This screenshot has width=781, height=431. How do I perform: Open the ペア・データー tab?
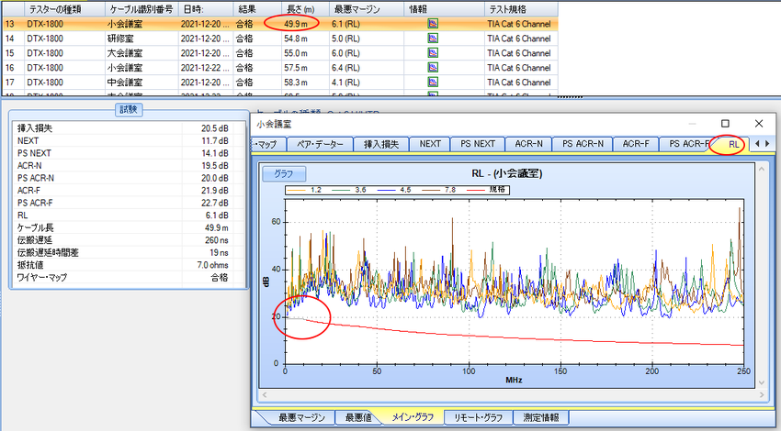pos(321,144)
